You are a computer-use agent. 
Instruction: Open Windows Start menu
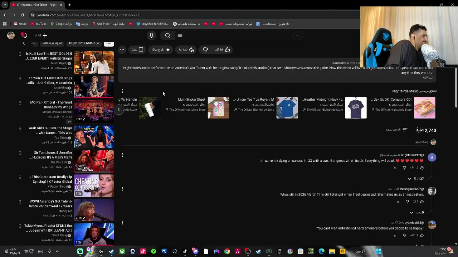(379, 251)
